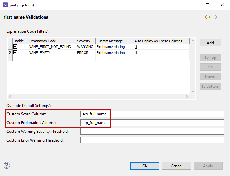Uncheck Enable for NAME_EMPTY row
The image size is (230, 176).
click(15, 53)
